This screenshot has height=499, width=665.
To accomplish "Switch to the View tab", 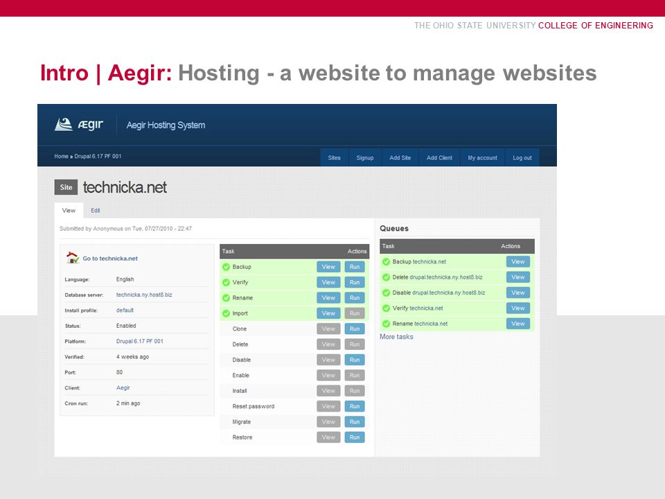I will [x=69, y=211].
